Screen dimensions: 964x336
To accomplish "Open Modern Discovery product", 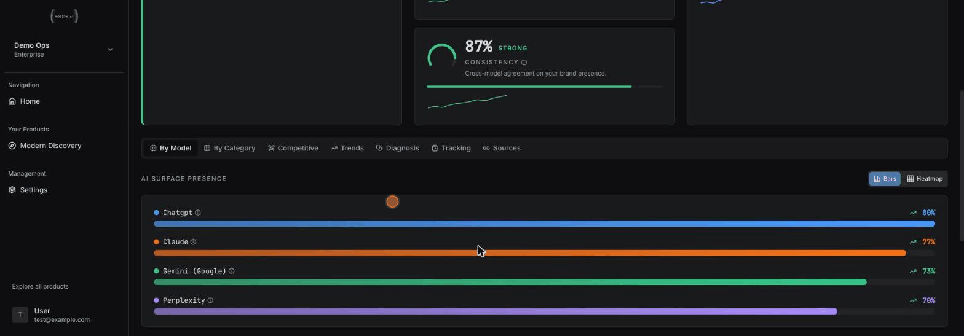I will [x=64, y=146].
